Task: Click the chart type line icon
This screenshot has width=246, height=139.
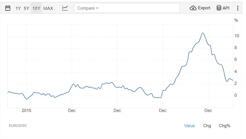Action: pos(65,8)
